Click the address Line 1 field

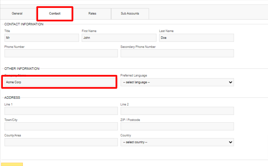click(61, 111)
